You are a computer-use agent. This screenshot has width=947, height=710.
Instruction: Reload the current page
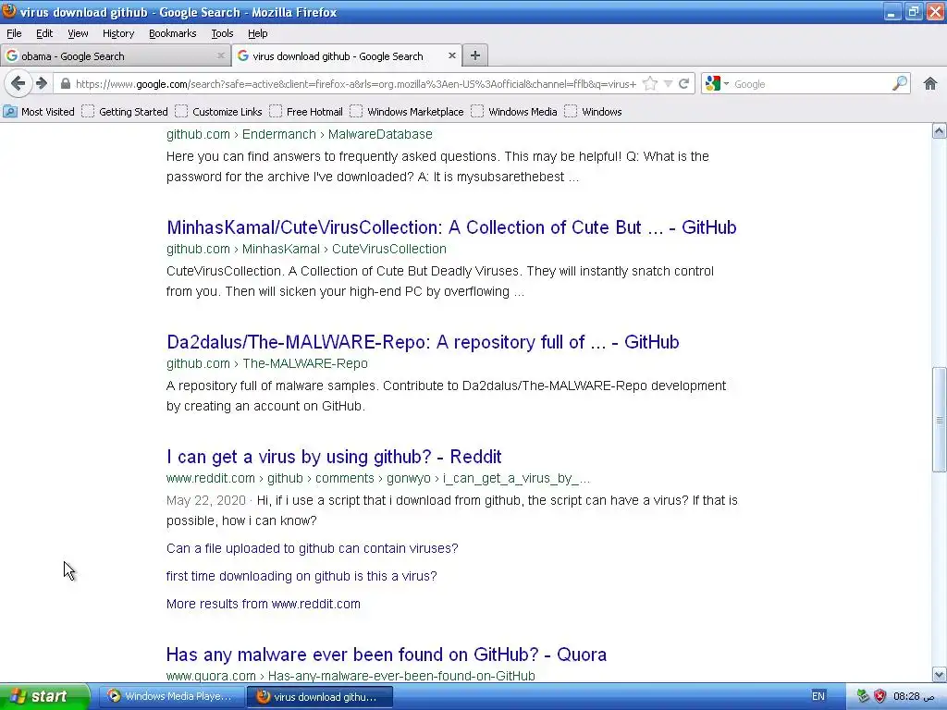683,84
